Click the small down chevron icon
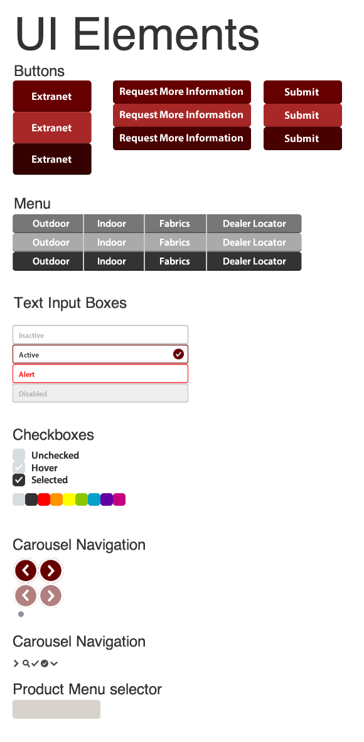This screenshot has width=364, height=742. pyautogui.click(x=54, y=663)
